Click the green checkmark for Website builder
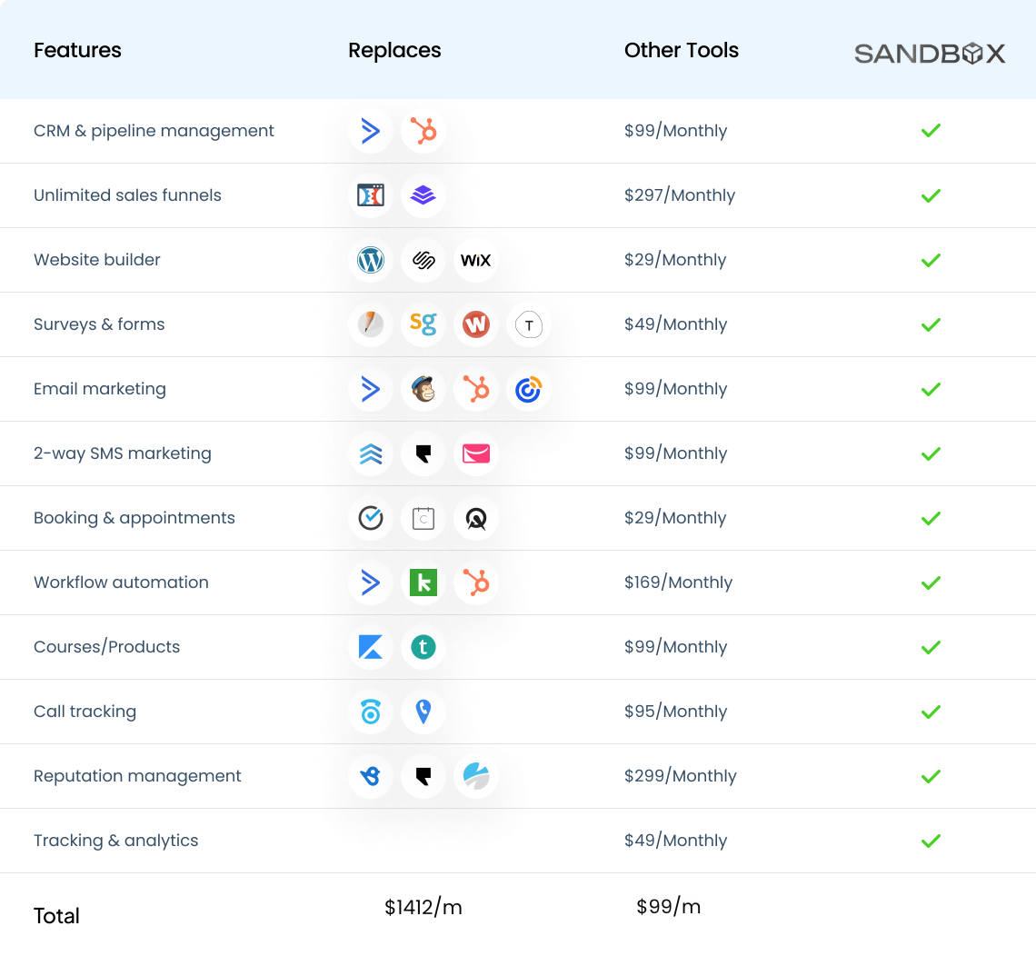Viewport: 1036px width, 956px height. (931, 260)
